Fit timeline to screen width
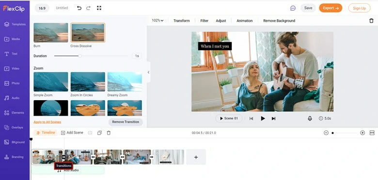Viewport: 378px width, 180px height. [x=372, y=133]
